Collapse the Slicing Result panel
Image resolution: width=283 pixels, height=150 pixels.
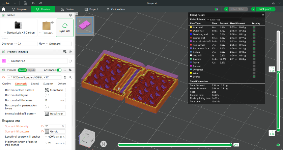tap(263, 15)
